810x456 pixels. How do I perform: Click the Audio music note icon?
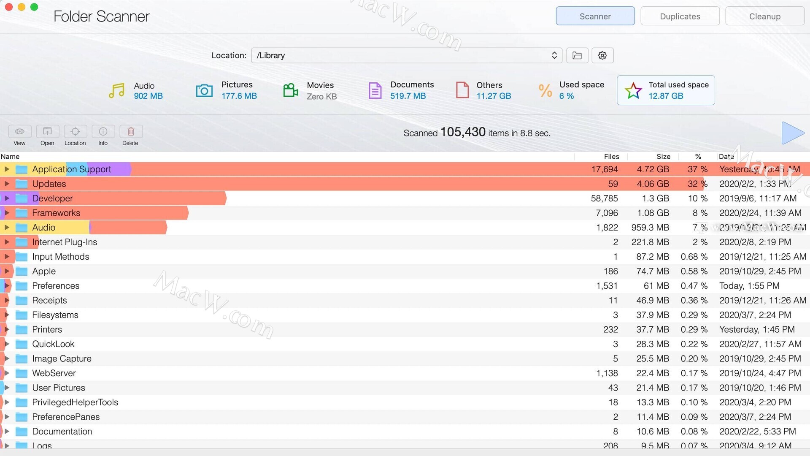click(x=117, y=90)
